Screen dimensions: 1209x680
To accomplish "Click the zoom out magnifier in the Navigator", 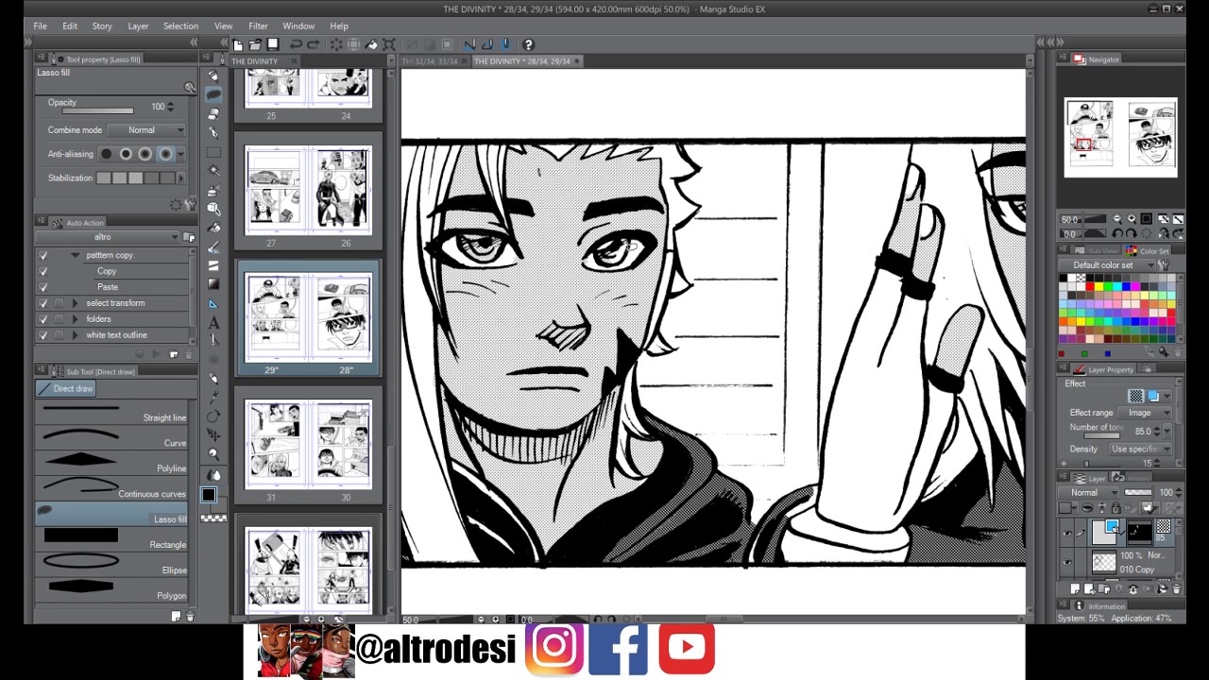I will click(x=1116, y=219).
